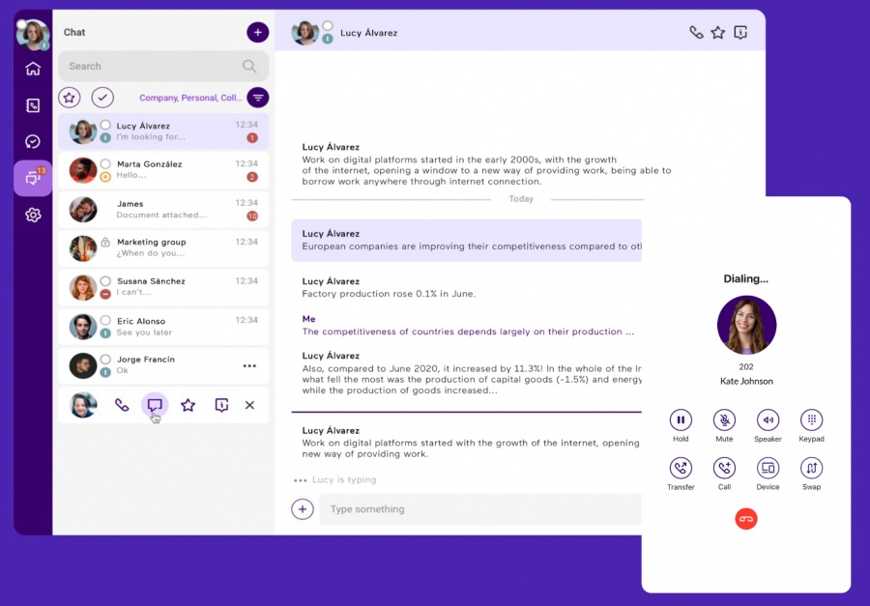Click the magnifier icon in the search box
Viewport: 870px width, 606px height.
pyautogui.click(x=249, y=66)
